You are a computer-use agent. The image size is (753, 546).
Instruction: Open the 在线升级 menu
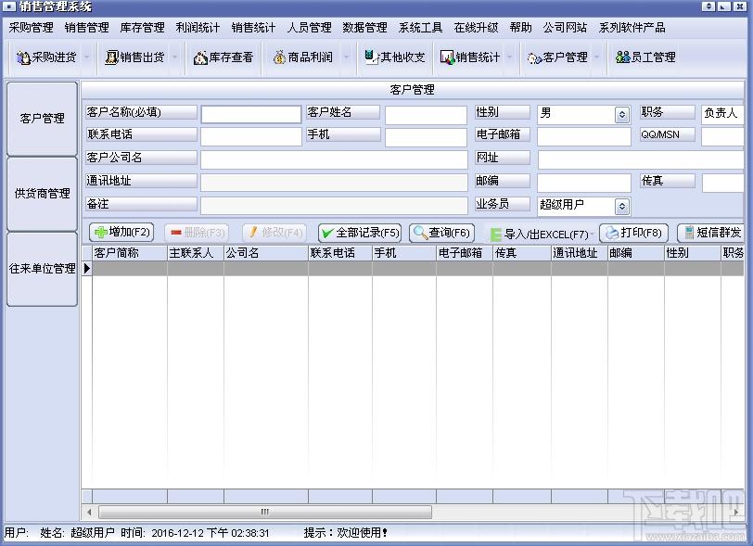[x=477, y=28]
